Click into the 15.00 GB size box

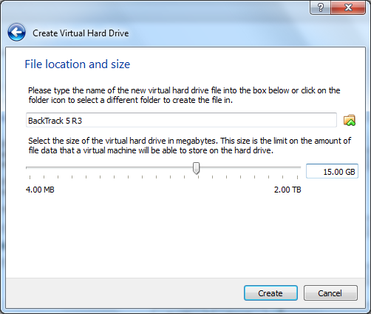click(x=332, y=171)
